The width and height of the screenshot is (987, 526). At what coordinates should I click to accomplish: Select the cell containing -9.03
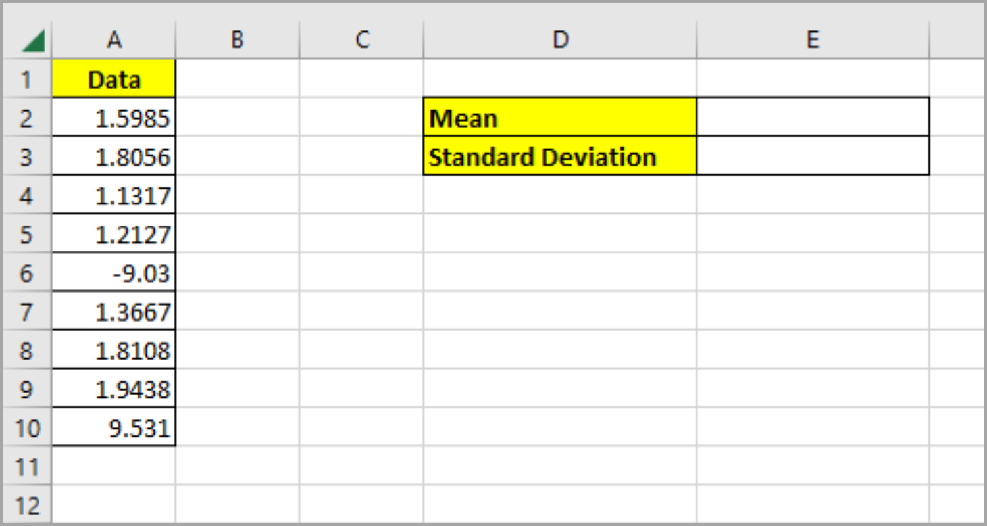[x=113, y=272]
